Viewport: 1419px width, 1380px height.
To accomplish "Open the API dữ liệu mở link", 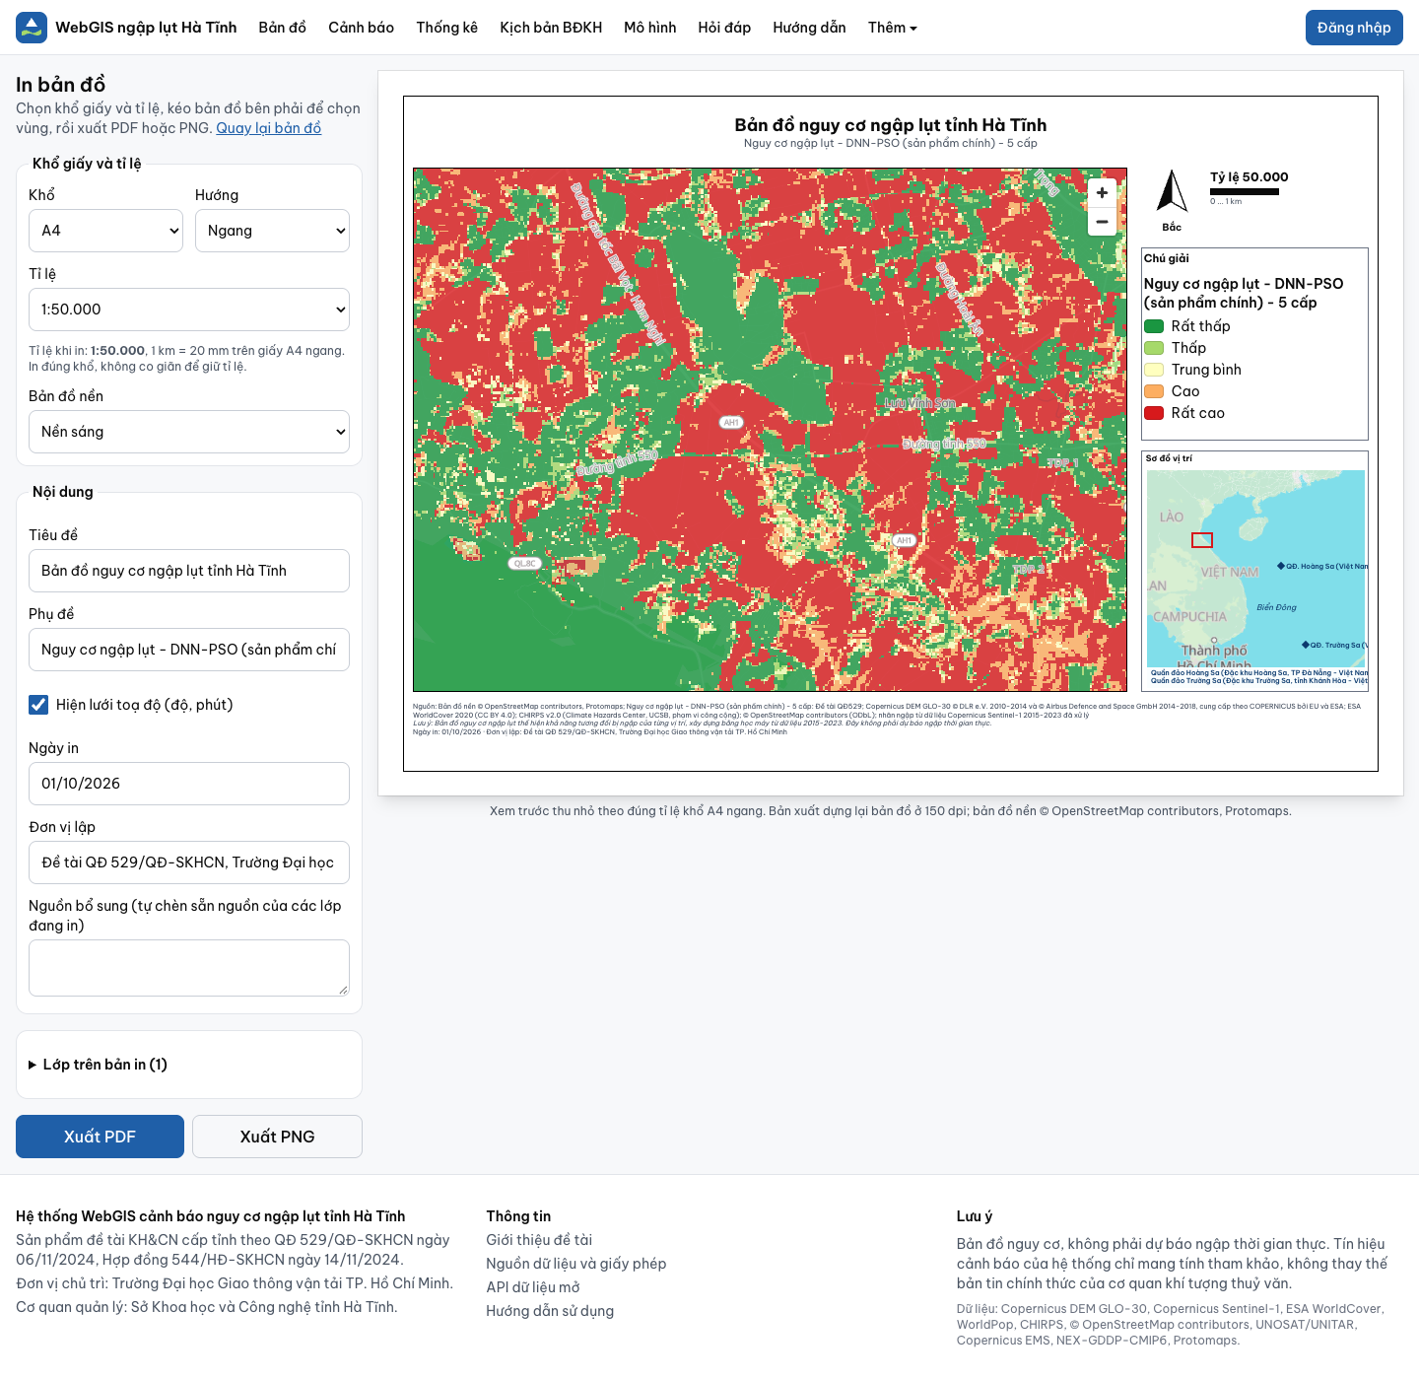I will [x=533, y=1287].
